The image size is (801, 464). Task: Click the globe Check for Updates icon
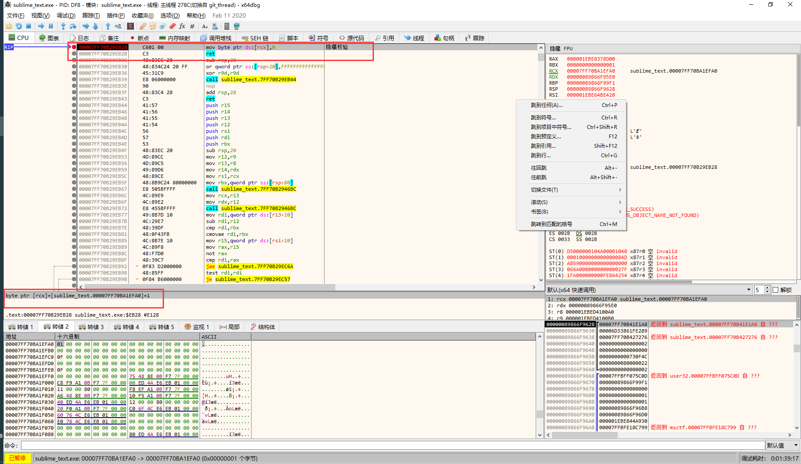[x=237, y=26]
